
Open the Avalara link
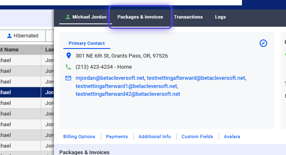pyautogui.click(x=232, y=136)
